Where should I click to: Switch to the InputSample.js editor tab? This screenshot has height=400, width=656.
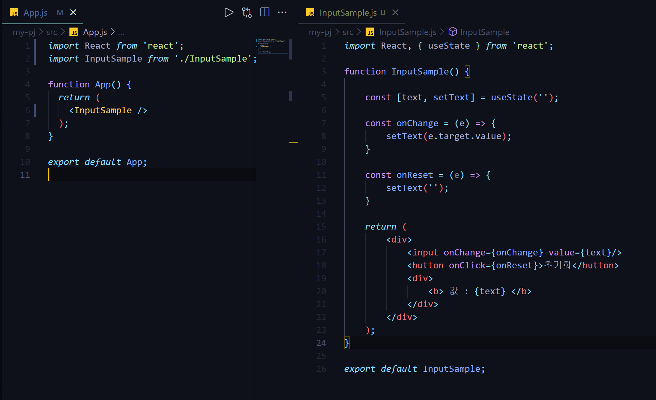pos(348,13)
